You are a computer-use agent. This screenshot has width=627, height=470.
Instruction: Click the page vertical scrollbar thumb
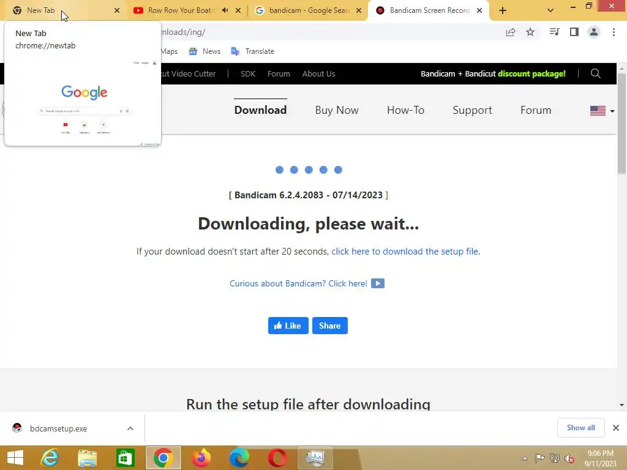(622, 123)
